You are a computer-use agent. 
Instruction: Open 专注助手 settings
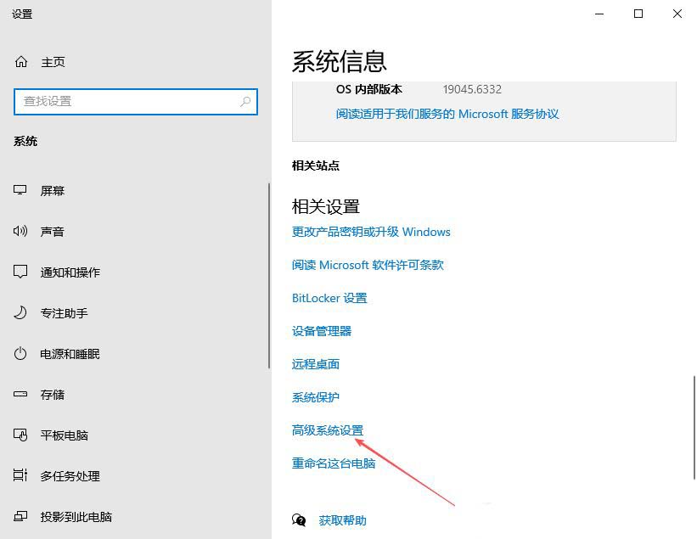[64, 313]
